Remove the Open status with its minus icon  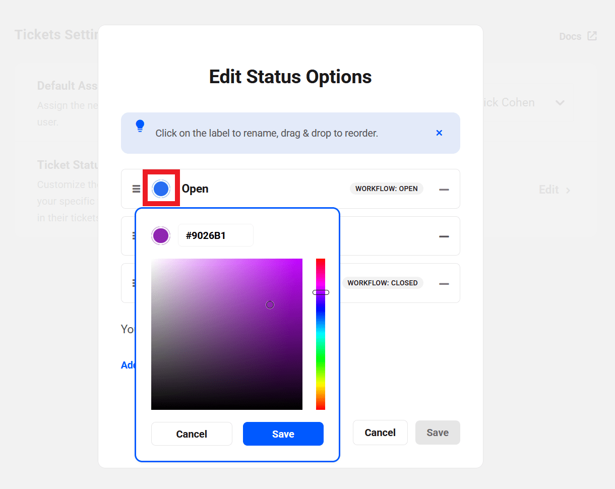click(444, 190)
